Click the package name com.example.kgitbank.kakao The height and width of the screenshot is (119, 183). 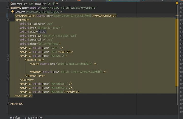point(43,12)
